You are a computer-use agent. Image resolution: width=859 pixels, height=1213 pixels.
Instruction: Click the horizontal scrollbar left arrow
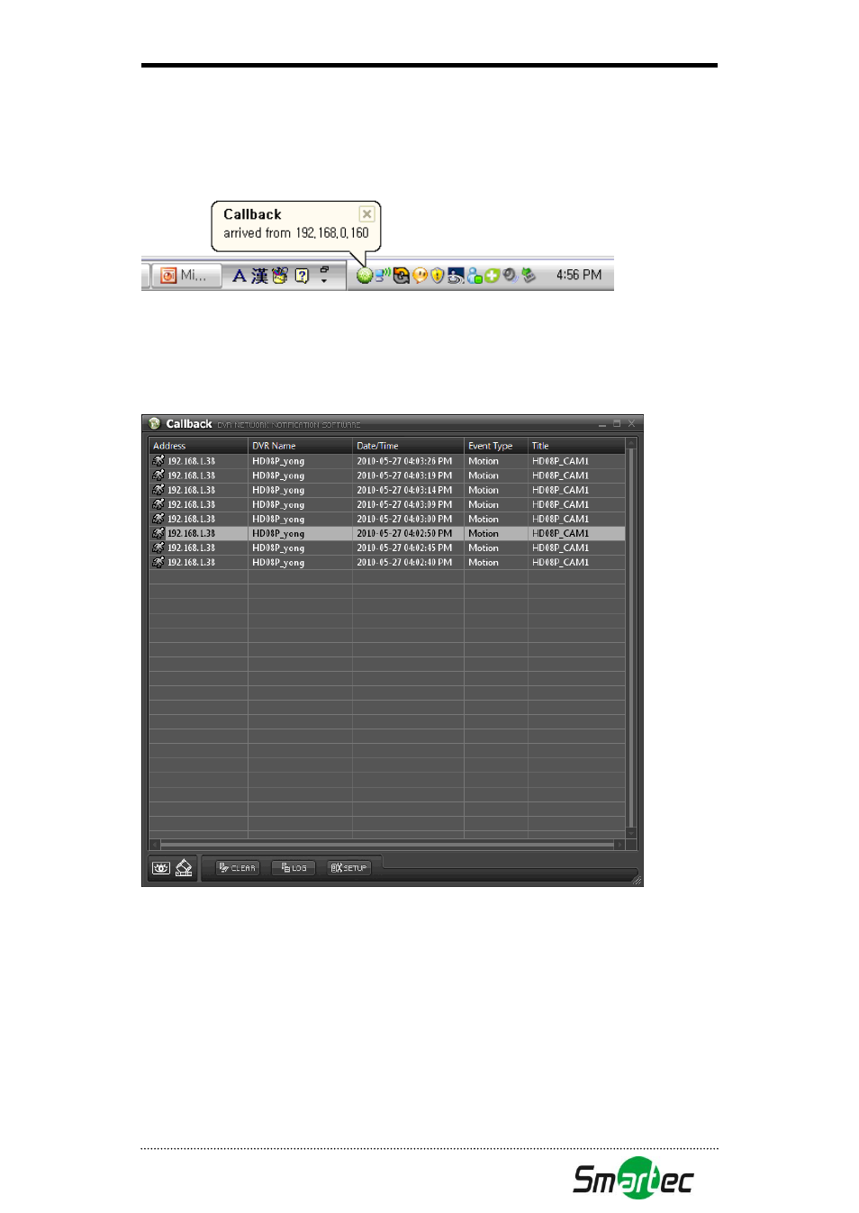(x=154, y=845)
